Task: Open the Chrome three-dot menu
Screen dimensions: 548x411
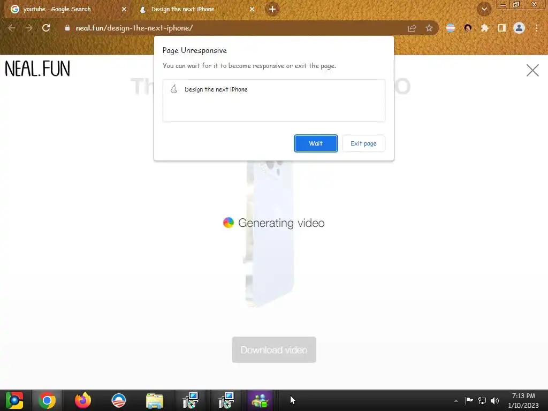Action: (x=536, y=28)
